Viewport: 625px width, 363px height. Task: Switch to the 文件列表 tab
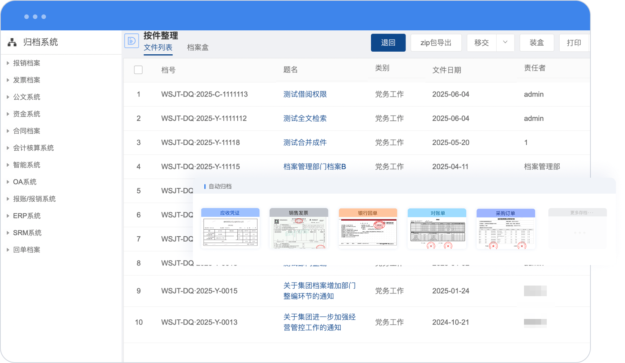[158, 47]
